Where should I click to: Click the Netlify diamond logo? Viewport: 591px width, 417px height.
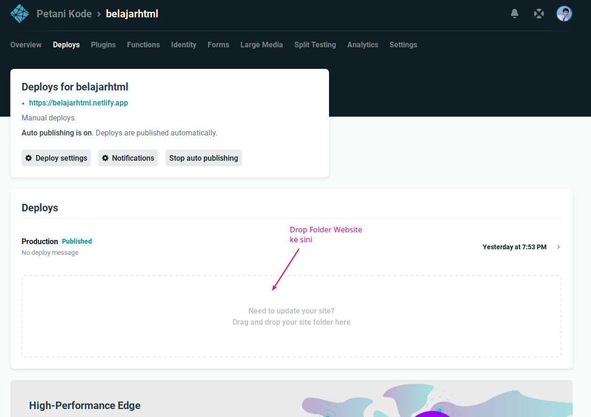[x=19, y=14]
